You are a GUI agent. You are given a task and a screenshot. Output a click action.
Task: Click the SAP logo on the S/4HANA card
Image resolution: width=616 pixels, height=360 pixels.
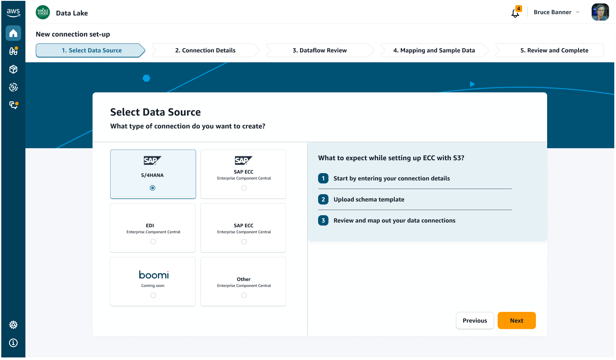[x=152, y=160]
